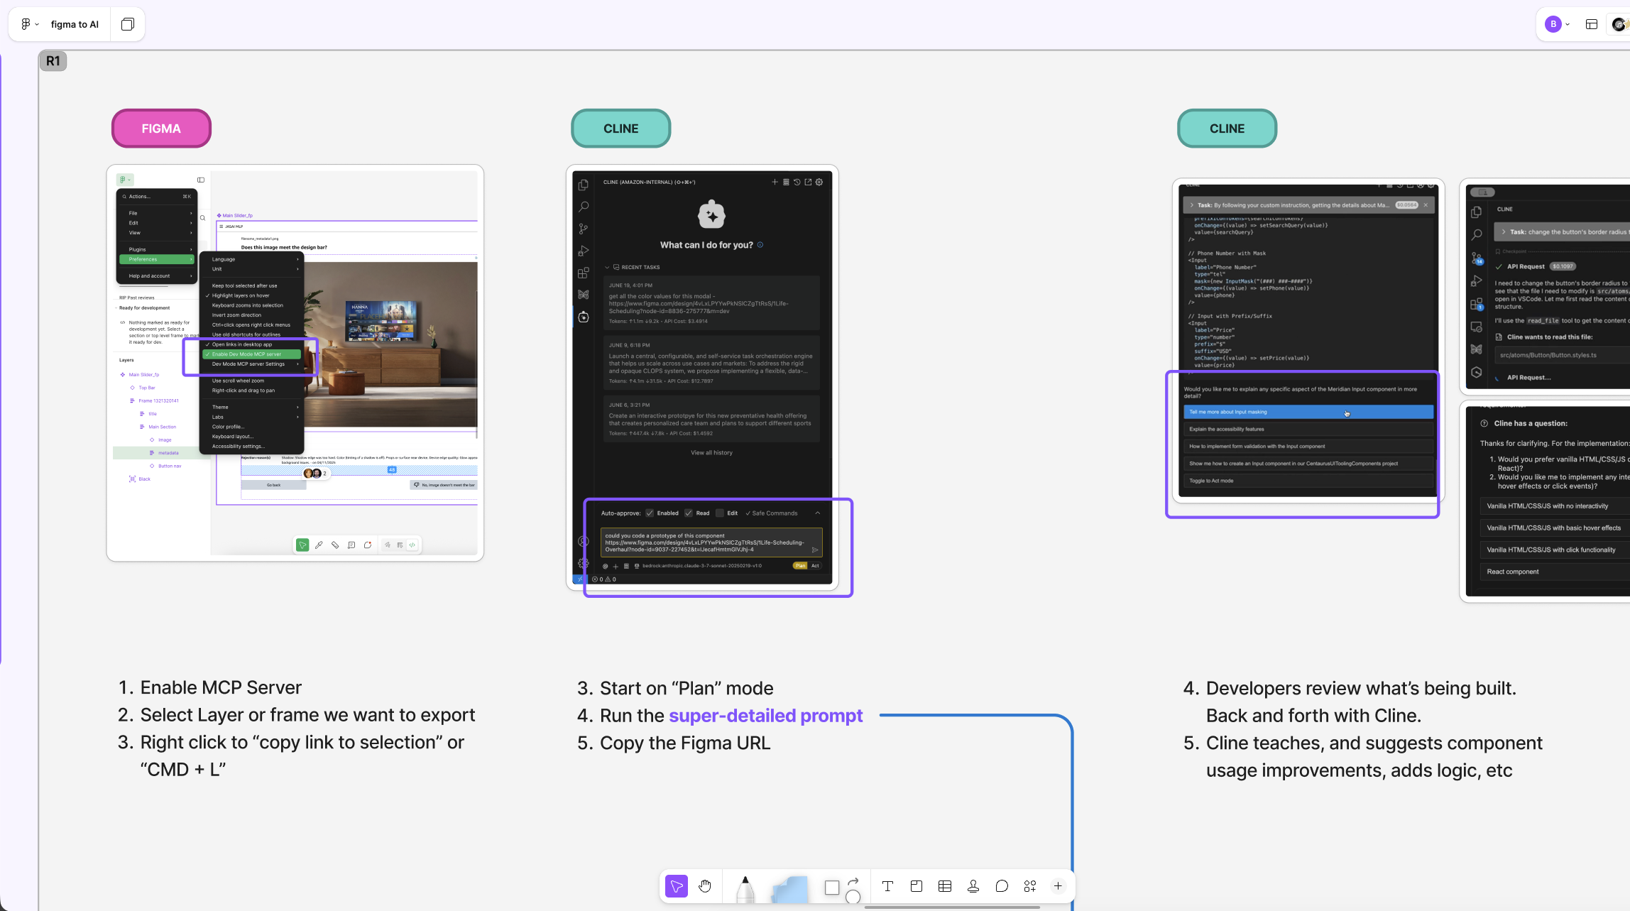Click the plus button in bottom toolbar
Image resolution: width=1630 pixels, height=911 pixels.
pyautogui.click(x=1058, y=886)
